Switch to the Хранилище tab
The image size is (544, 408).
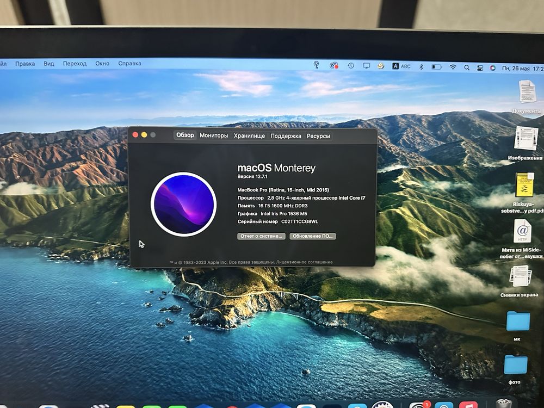pyautogui.click(x=249, y=136)
